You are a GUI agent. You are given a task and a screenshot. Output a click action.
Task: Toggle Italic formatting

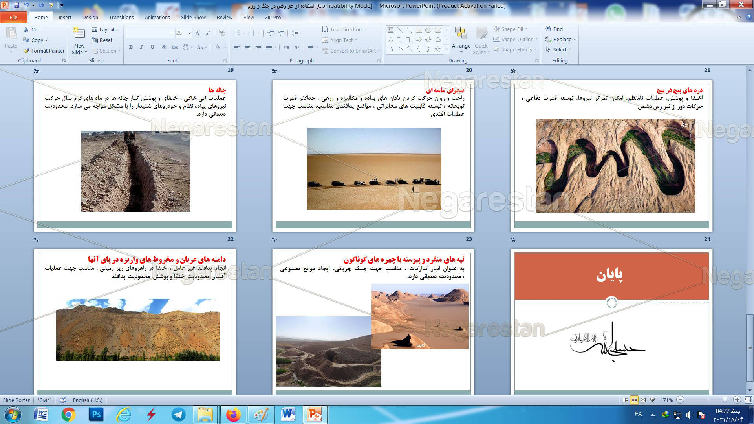coord(141,47)
